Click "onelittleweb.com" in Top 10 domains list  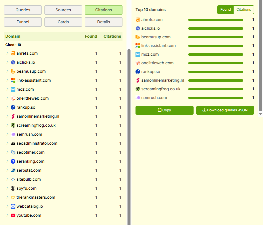157,63
